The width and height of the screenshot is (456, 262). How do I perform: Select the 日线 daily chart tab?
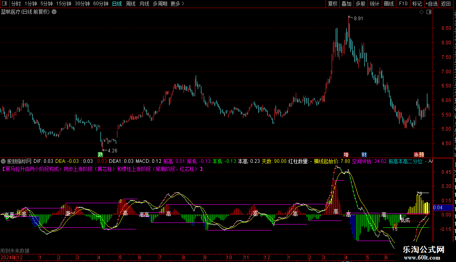[x=117, y=4]
